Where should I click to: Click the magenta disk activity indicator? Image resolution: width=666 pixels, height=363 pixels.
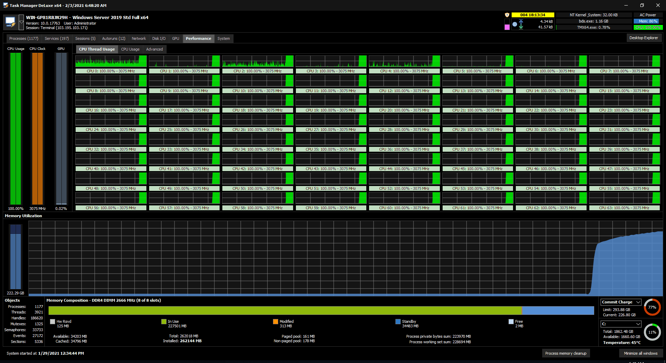507,27
